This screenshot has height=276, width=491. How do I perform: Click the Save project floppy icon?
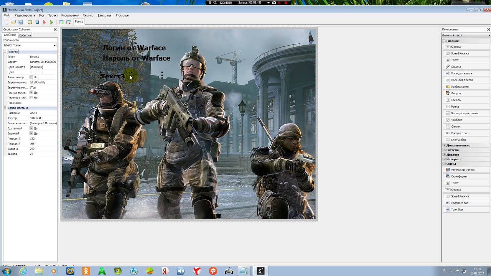pos(21,22)
